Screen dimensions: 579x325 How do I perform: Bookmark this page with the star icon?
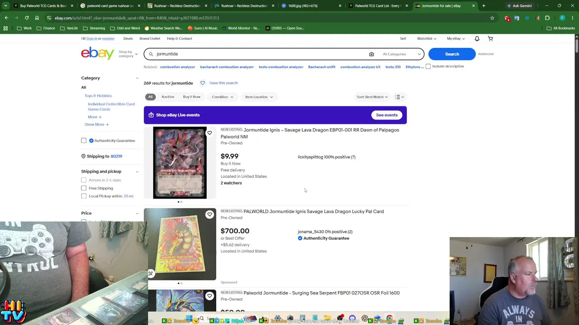(x=492, y=18)
